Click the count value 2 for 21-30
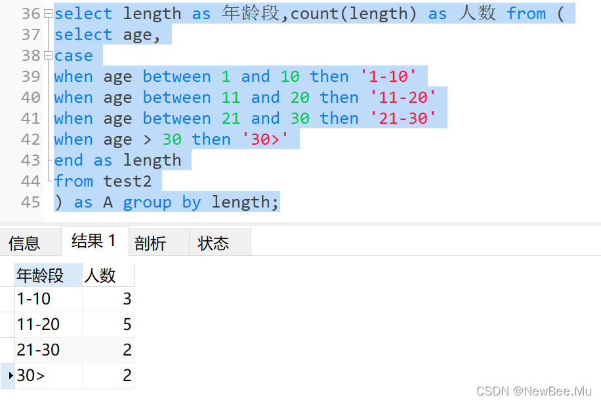This screenshot has height=402, width=601. point(108,350)
